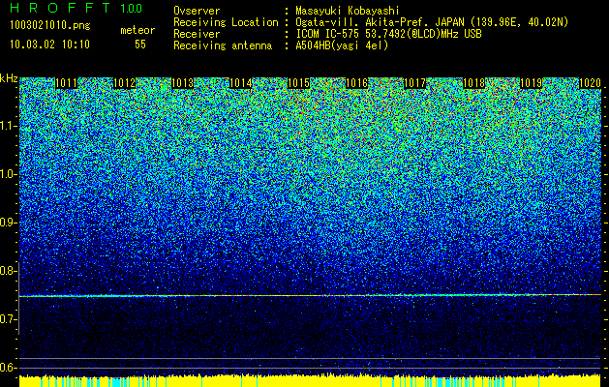Click the A504HB(yagi 4el) antenna text

coord(342,45)
